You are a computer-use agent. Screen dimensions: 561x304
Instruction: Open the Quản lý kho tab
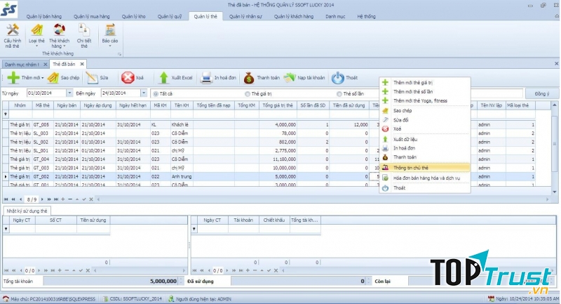click(133, 16)
